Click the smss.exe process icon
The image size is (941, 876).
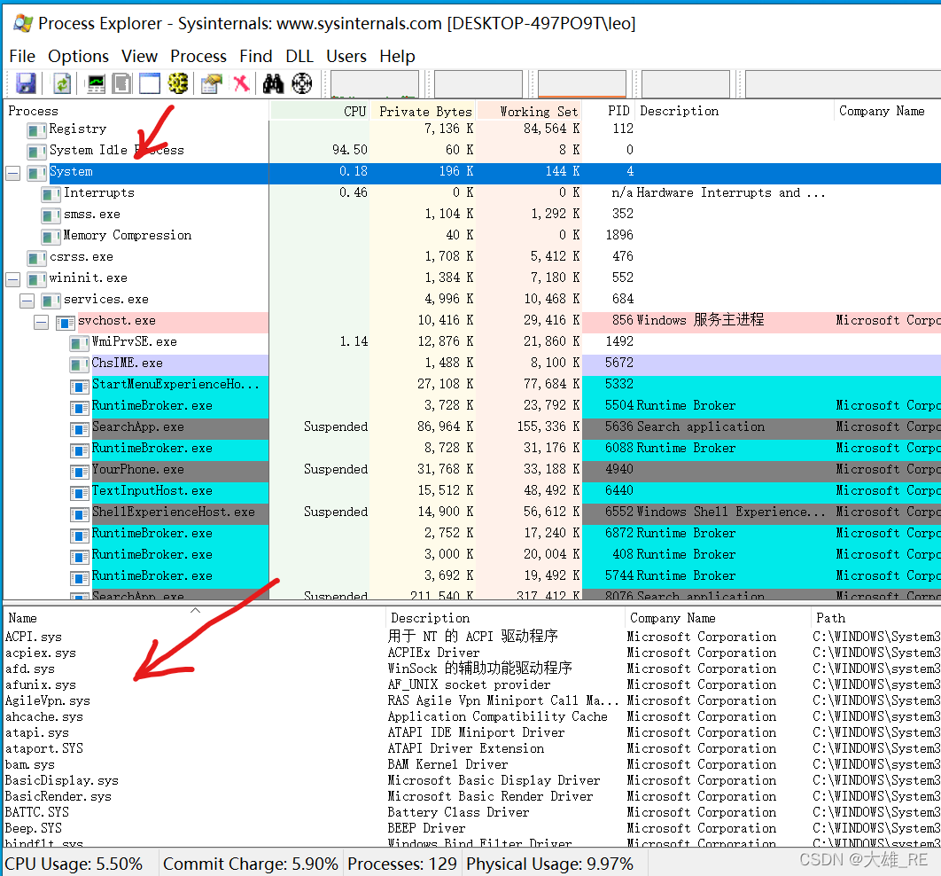[x=51, y=215]
